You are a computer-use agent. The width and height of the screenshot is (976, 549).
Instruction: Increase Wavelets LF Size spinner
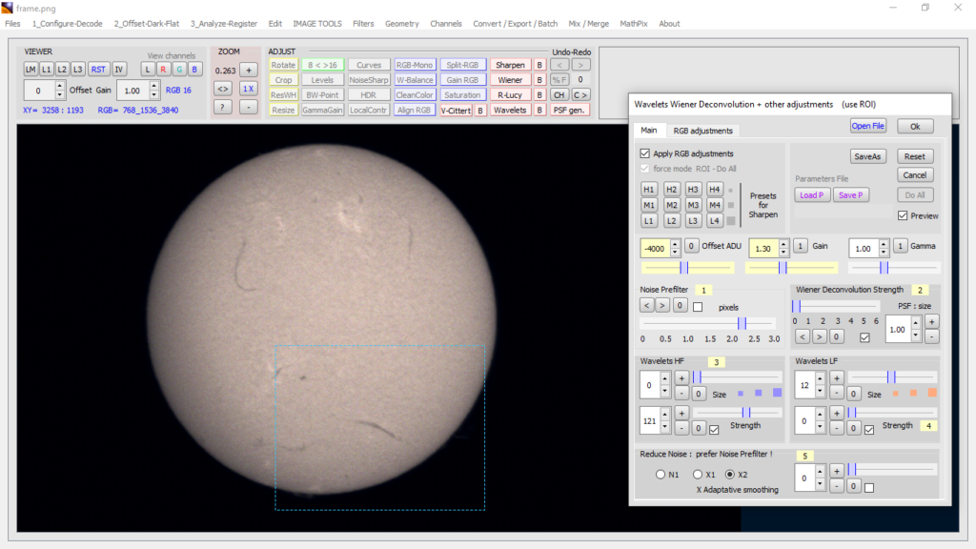point(821,378)
